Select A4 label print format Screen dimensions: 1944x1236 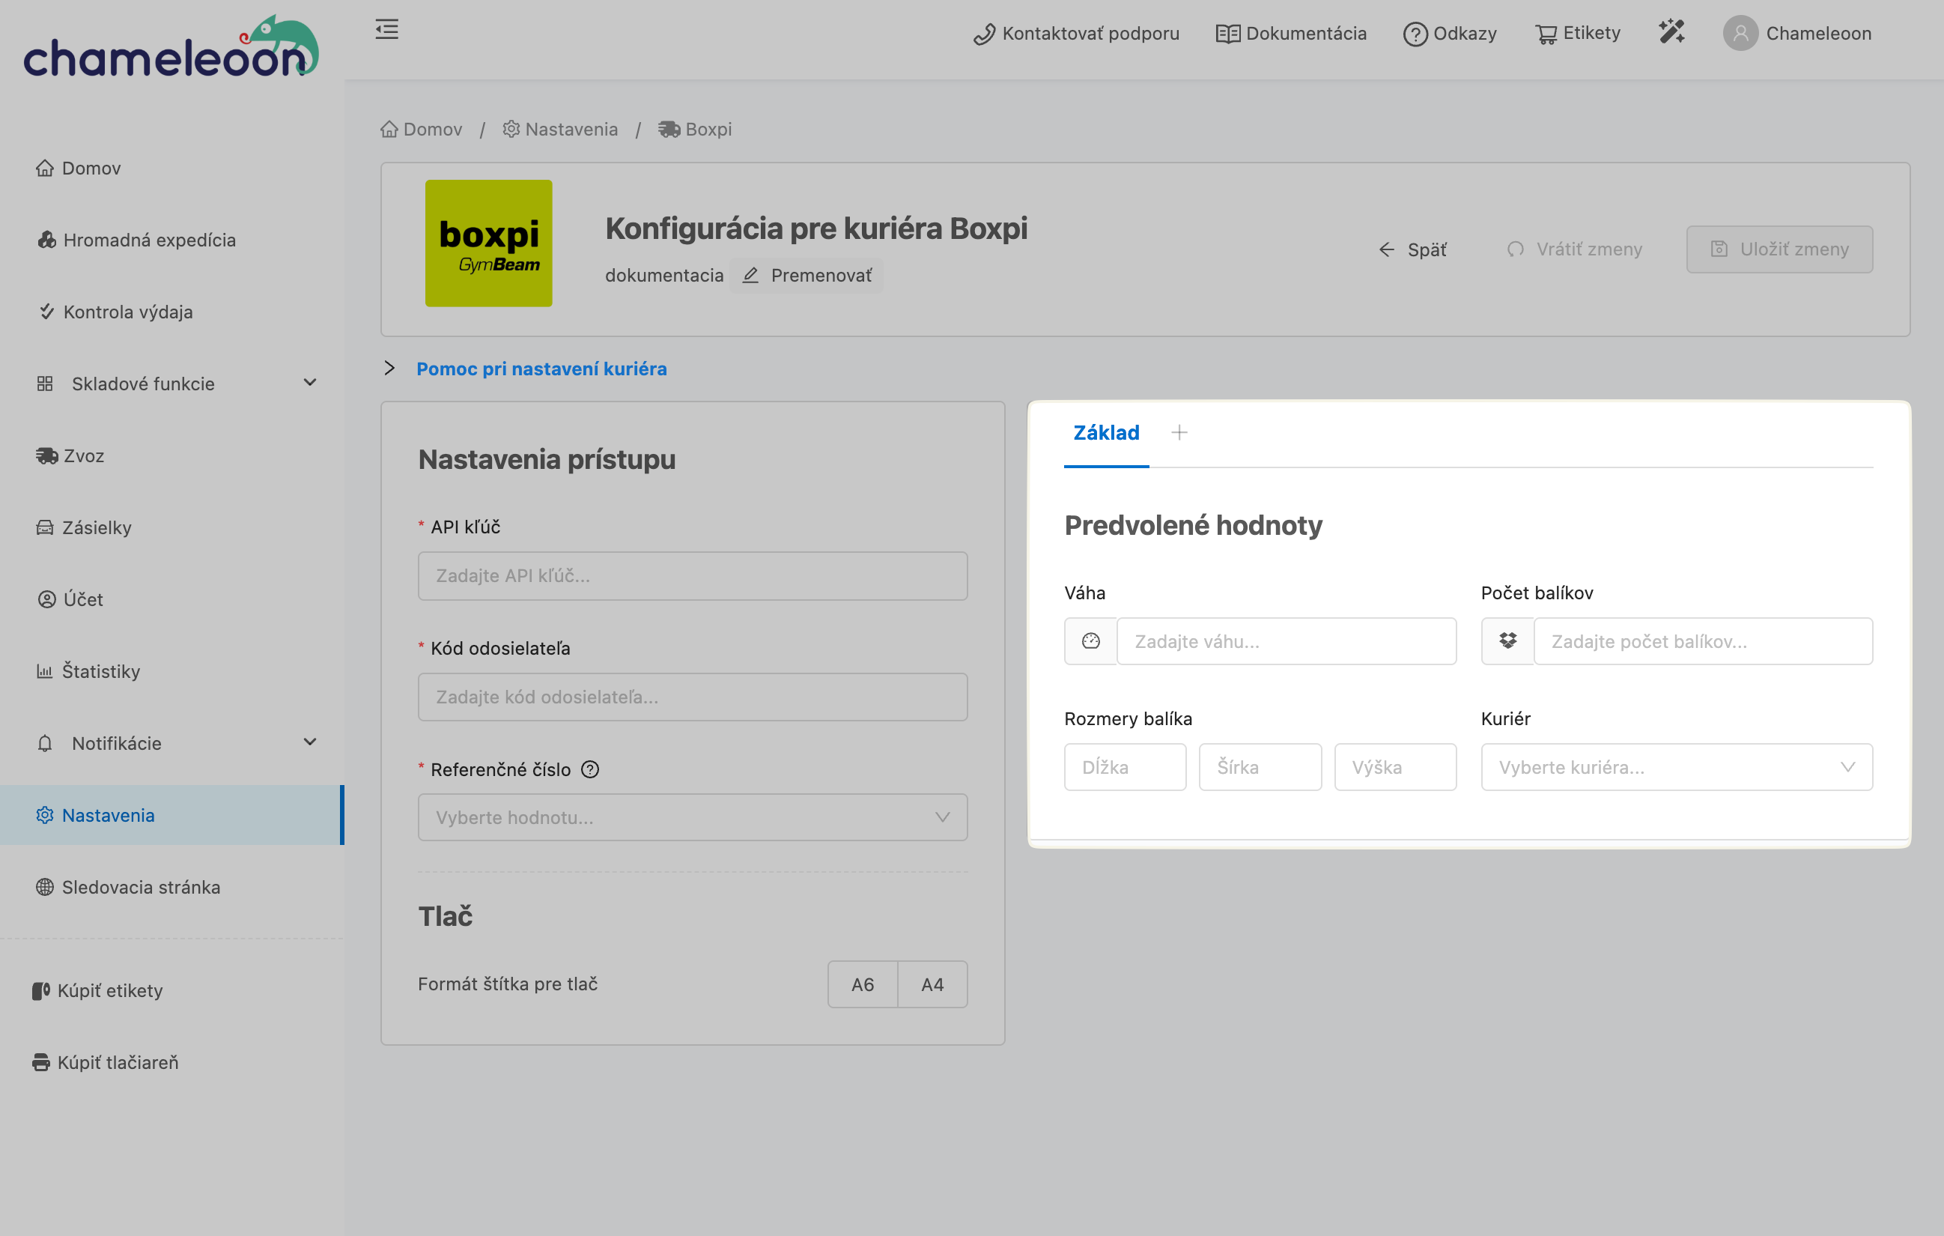(x=932, y=984)
